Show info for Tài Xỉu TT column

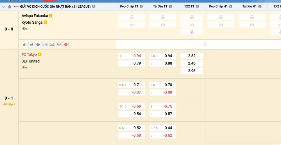pyautogui.click(x=170, y=7)
